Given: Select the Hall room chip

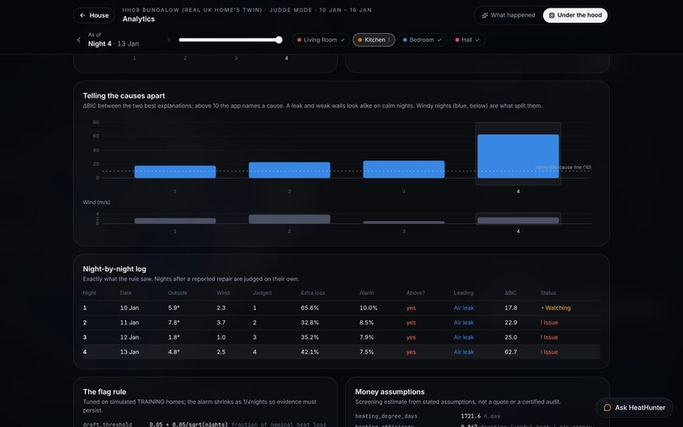Looking at the screenshot, I should pyautogui.click(x=468, y=40).
